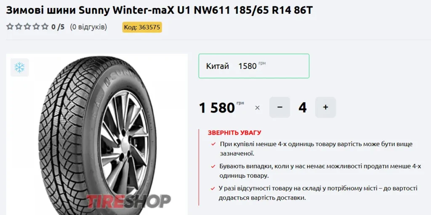Screen dimensions: 431x215
Task: Click the third rating star
Action: 27,27
